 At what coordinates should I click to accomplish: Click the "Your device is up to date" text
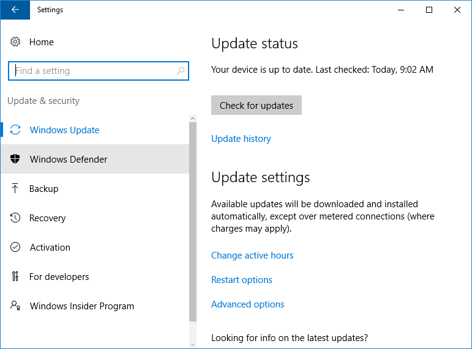(263, 70)
